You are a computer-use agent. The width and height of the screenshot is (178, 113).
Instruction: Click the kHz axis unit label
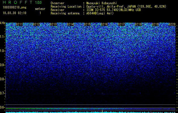coord(3,23)
